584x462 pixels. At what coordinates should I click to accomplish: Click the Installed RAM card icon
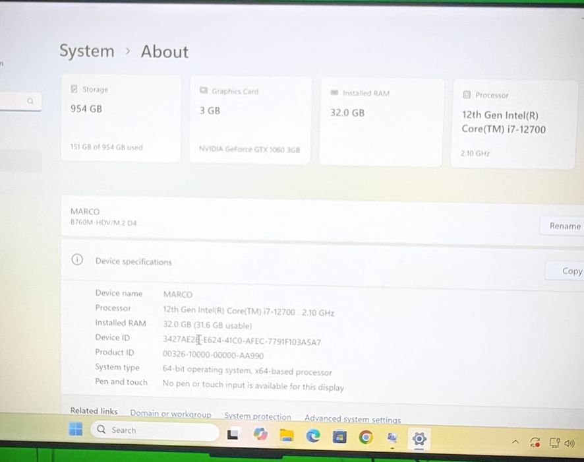(334, 92)
